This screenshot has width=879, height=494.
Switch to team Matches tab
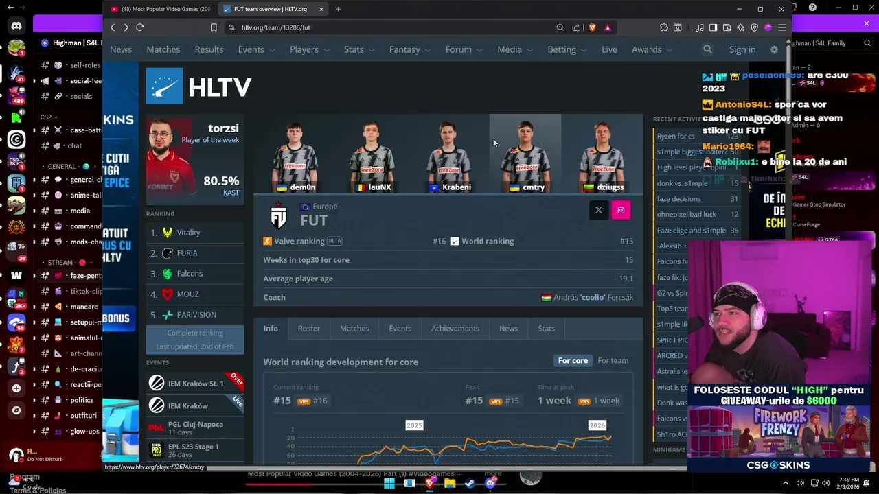pos(354,328)
